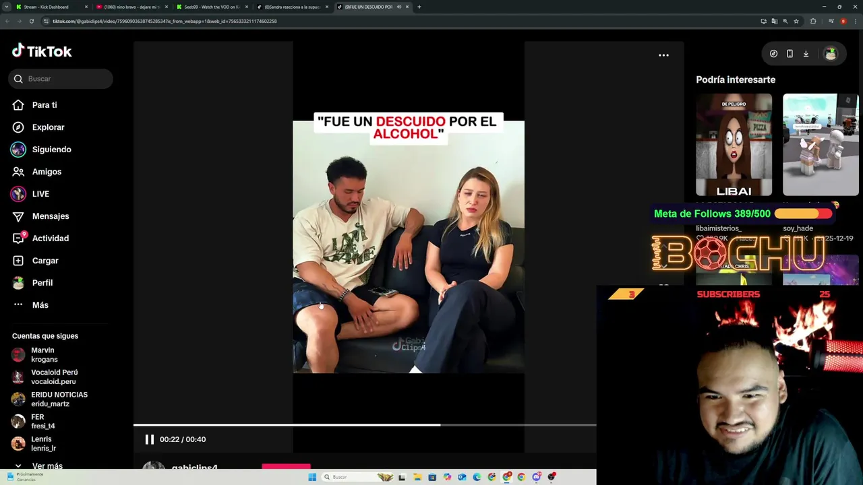Open the video three-dots options menu
Image resolution: width=863 pixels, height=485 pixels.
(663, 55)
